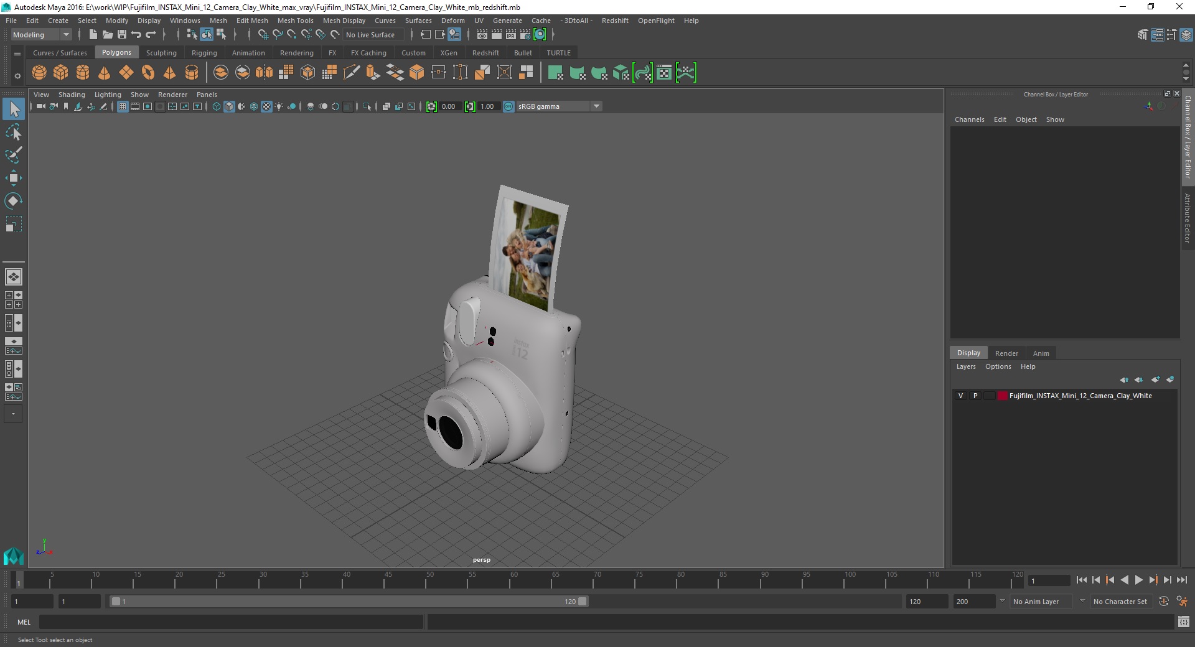Open the IPR render icon

(x=511, y=35)
